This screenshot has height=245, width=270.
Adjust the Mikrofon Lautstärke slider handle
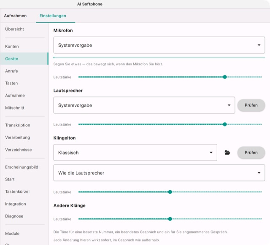pos(225,77)
